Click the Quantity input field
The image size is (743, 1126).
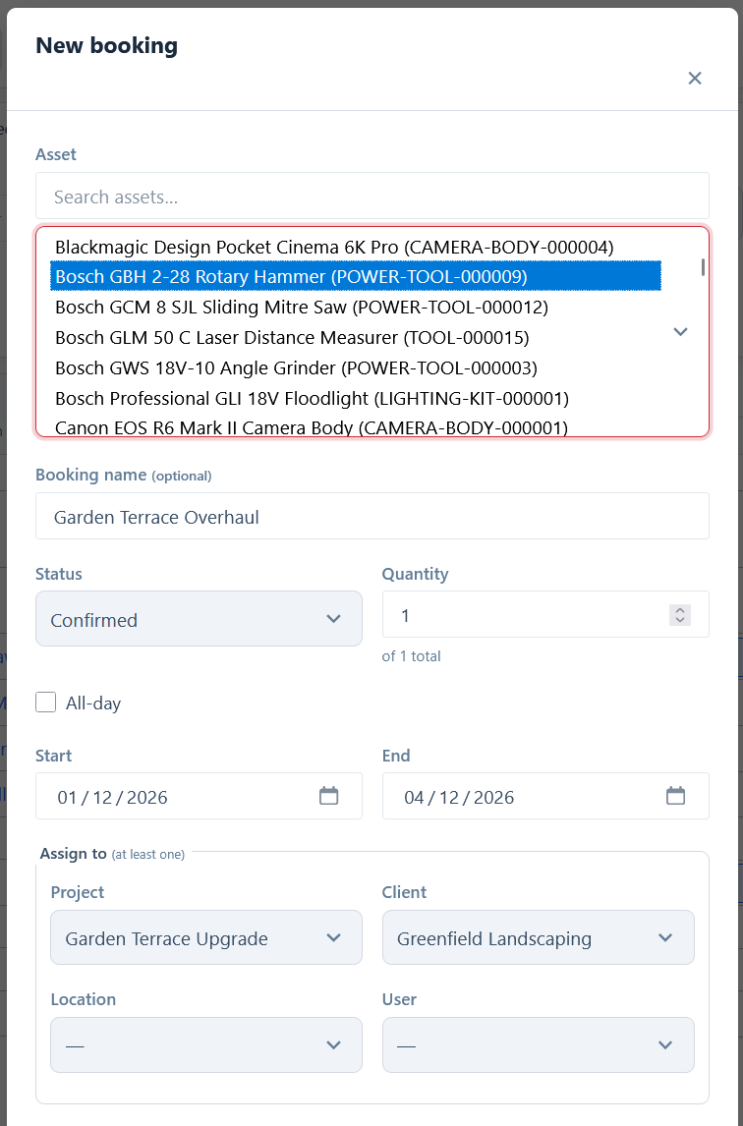coord(545,614)
